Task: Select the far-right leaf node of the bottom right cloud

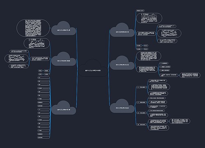Action: click(180, 121)
